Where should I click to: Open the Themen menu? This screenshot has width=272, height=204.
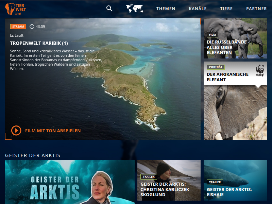pyautogui.click(x=166, y=9)
